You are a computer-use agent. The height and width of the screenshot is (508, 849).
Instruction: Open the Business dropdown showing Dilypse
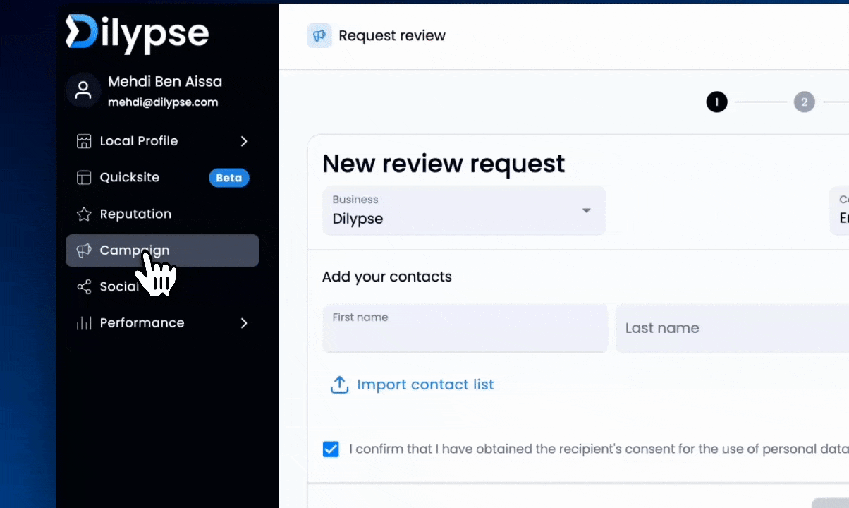point(464,210)
